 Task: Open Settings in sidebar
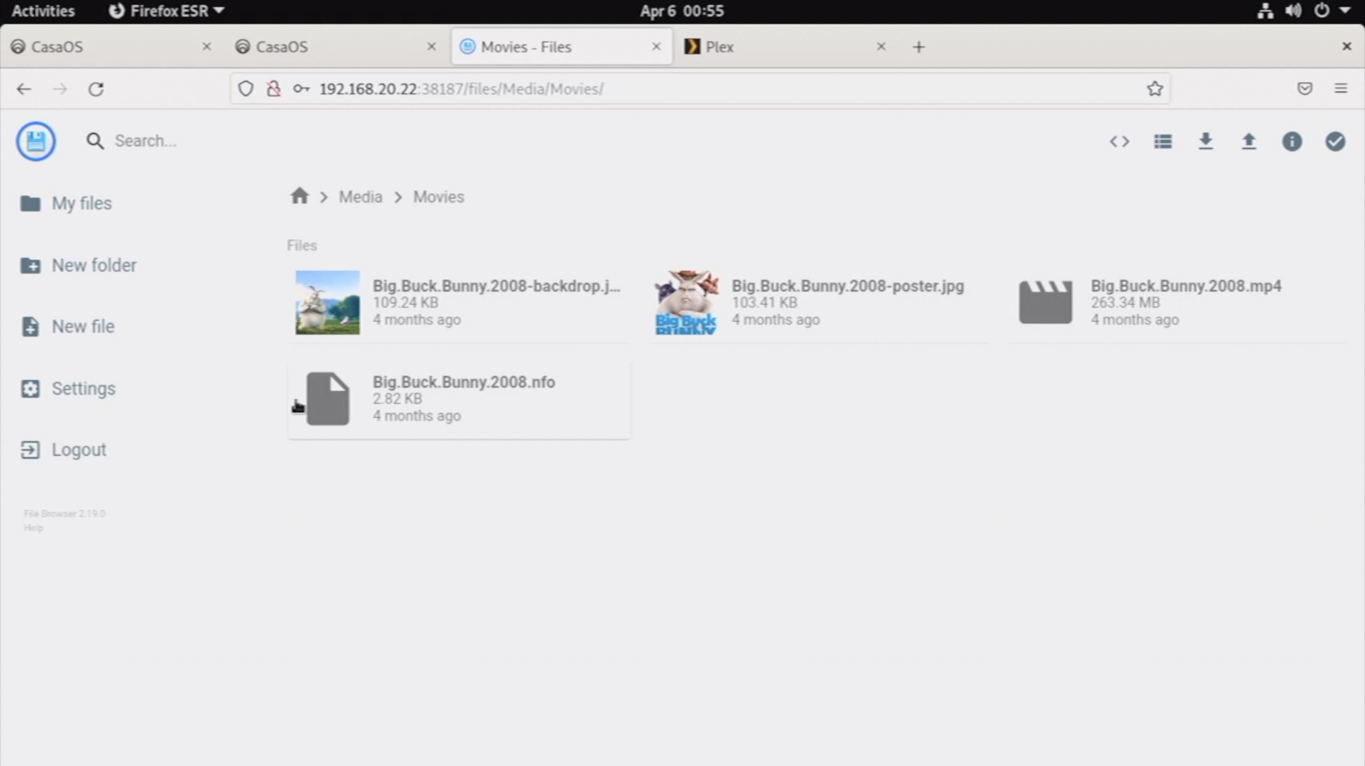pyautogui.click(x=83, y=388)
